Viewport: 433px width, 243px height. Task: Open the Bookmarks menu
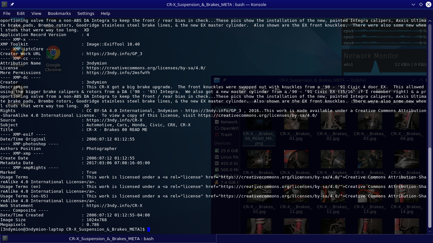pos(59,13)
